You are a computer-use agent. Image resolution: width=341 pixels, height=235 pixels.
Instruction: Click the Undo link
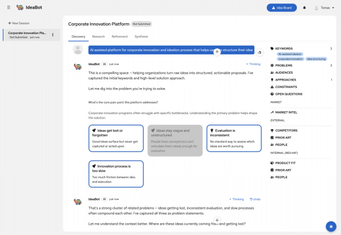pyautogui.click(x=255, y=199)
